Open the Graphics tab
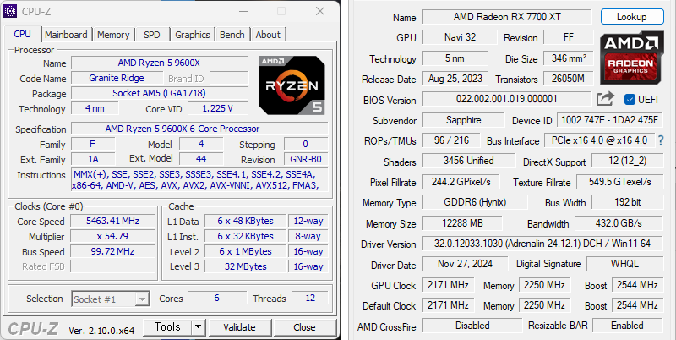This screenshot has height=340, width=676. point(193,35)
